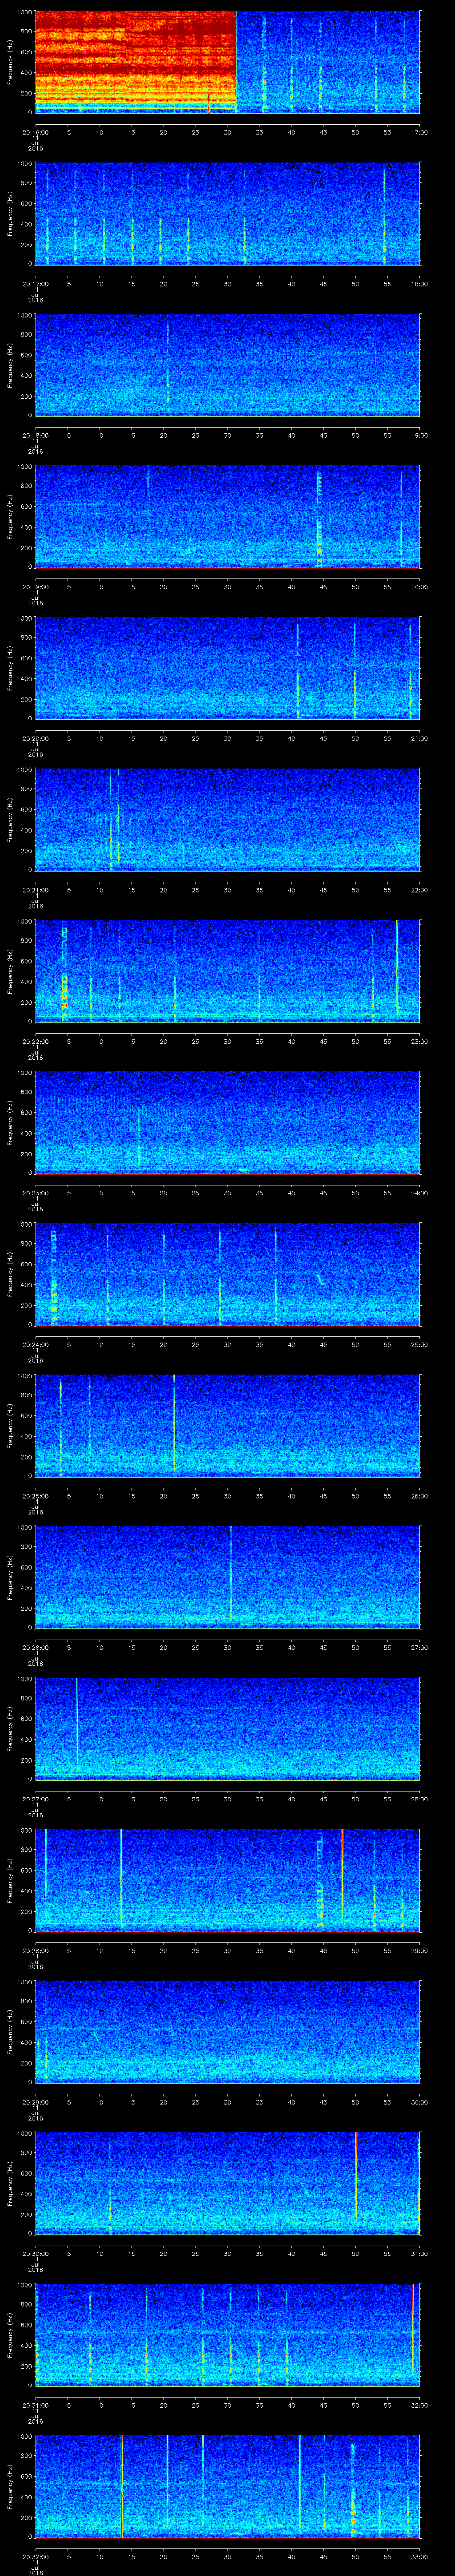Click the 20:00 end time label
This screenshot has width=455, height=2576.
[419, 587]
